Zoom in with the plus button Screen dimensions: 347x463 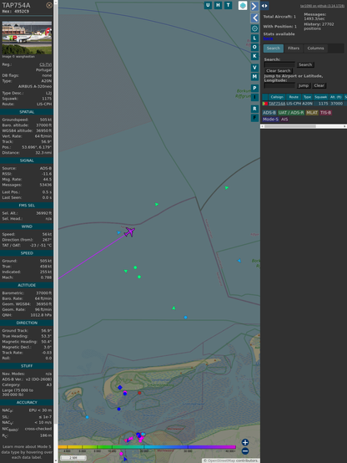[x=245, y=442]
